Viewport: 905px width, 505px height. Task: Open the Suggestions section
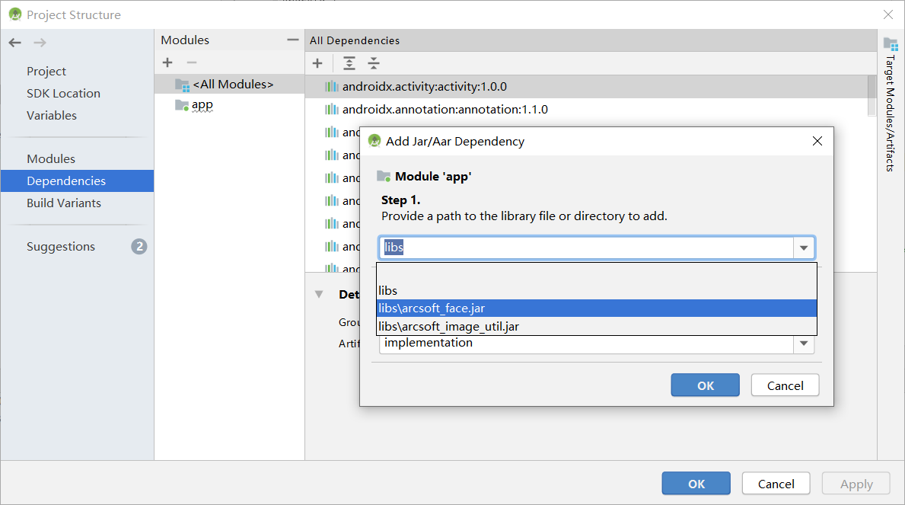click(60, 246)
